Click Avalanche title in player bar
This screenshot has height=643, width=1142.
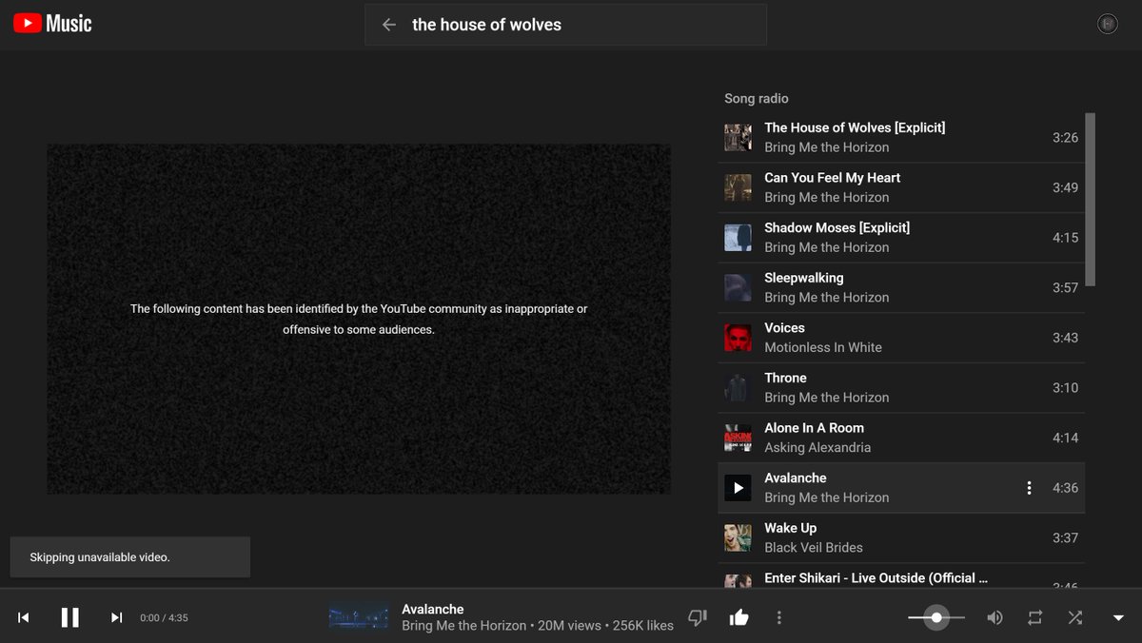pos(433,609)
